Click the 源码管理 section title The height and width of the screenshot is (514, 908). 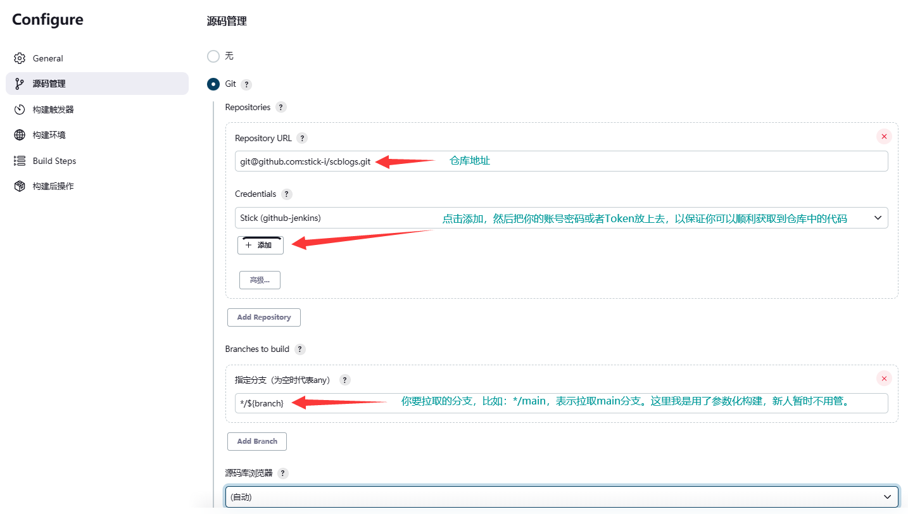click(x=227, y=21)
